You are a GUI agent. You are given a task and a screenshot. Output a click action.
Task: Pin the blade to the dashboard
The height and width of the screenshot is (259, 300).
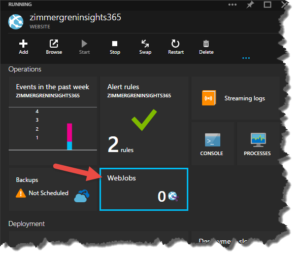point(250,5)
